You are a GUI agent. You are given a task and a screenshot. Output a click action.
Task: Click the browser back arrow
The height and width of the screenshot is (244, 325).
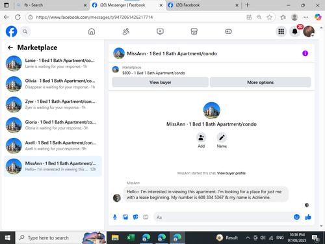pyautogui.click(x=6, y=17)
